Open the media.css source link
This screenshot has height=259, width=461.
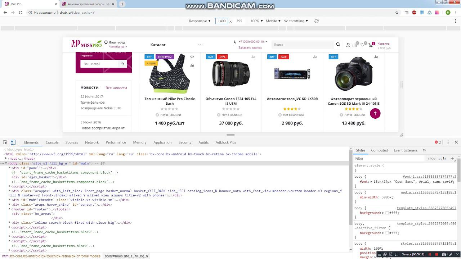tap(428, 192)
